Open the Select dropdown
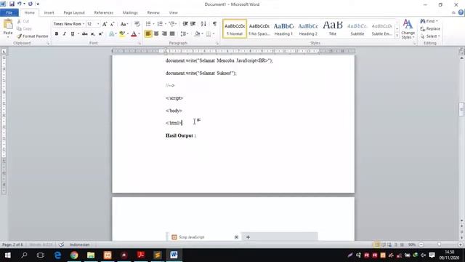 [430, 36]
